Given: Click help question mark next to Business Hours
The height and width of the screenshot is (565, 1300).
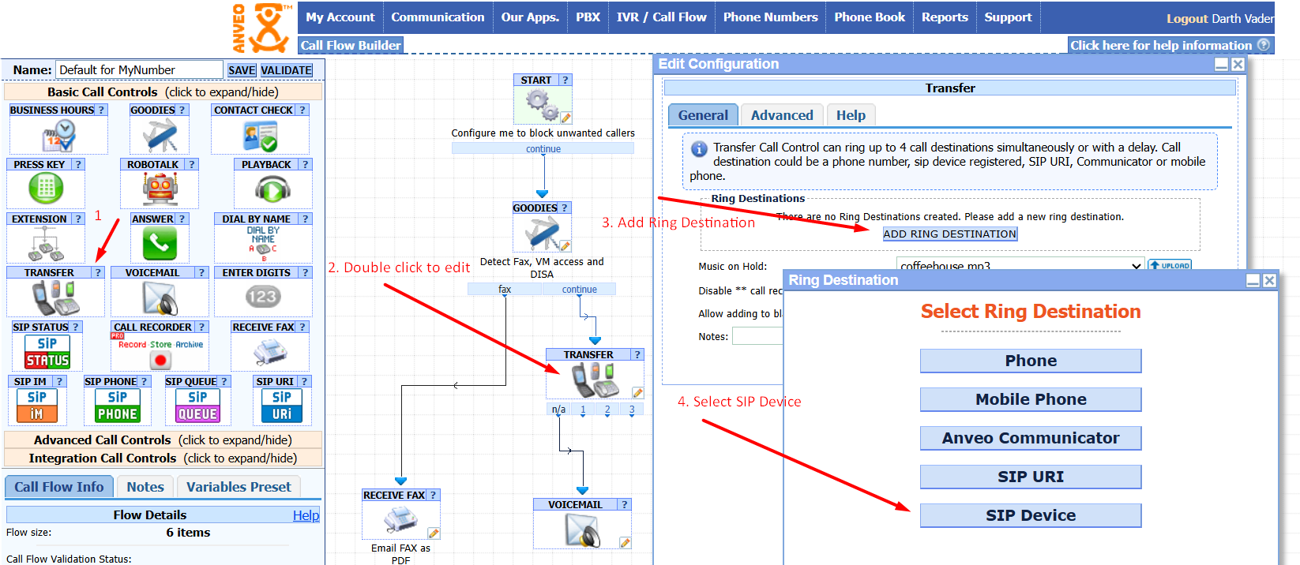Looking at the screenshot, I should (x=101, y=110).
